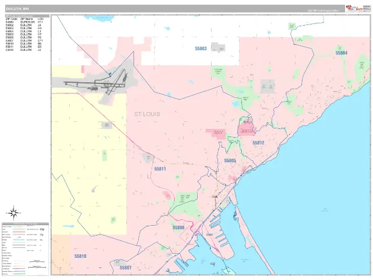
Task: Select the 55803 DULUTH index row
Action: coord(24,28)
